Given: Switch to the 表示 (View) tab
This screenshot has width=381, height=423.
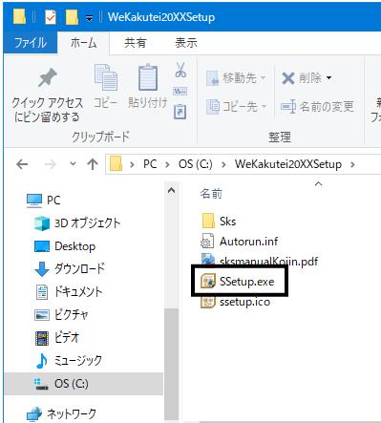Looking at the screenshot, I should 186,43.
